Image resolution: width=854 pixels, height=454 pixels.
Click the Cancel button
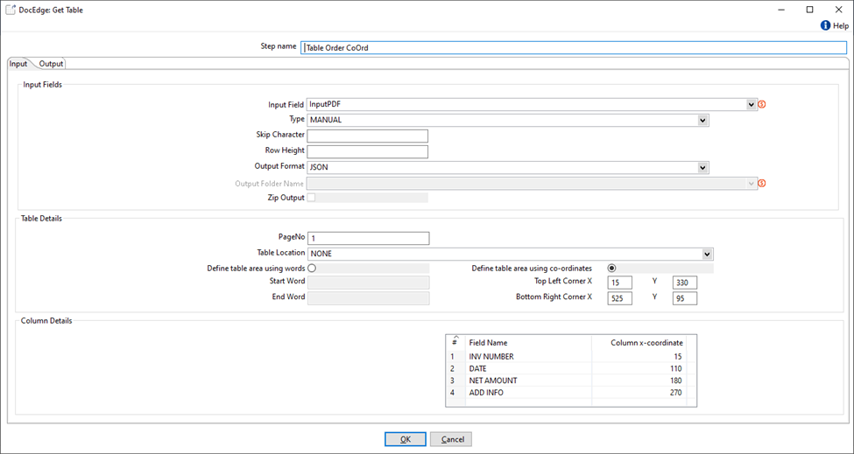(x=451, y=439)
